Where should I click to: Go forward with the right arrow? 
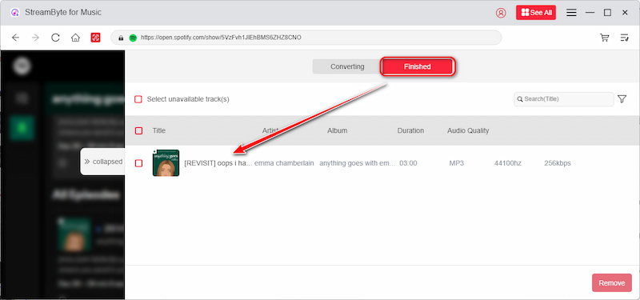35,38
